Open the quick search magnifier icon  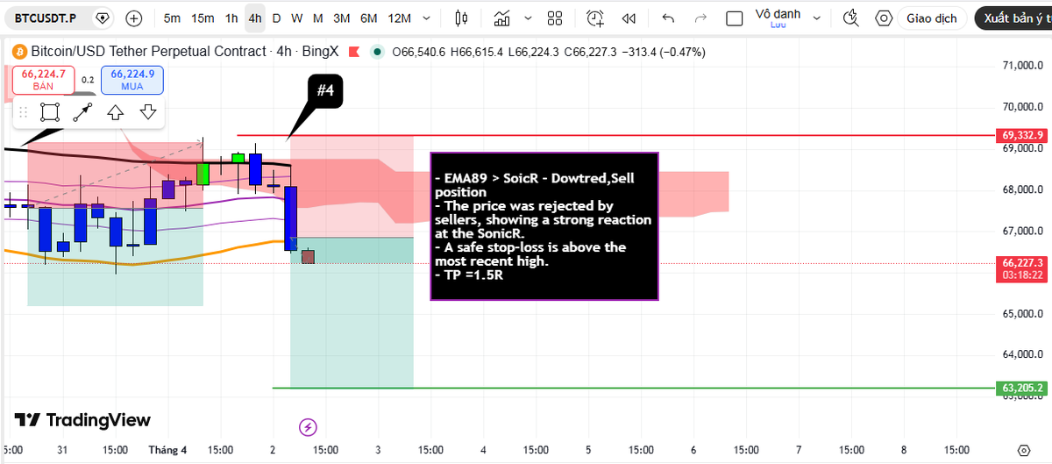[850, 18]
